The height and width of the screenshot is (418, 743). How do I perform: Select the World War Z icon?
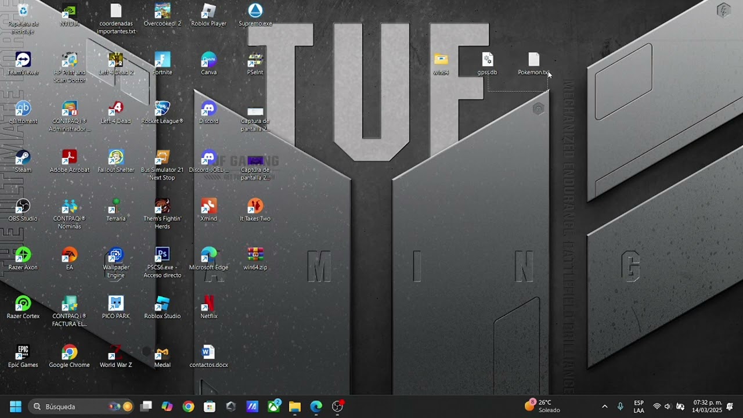click(116, 356)
